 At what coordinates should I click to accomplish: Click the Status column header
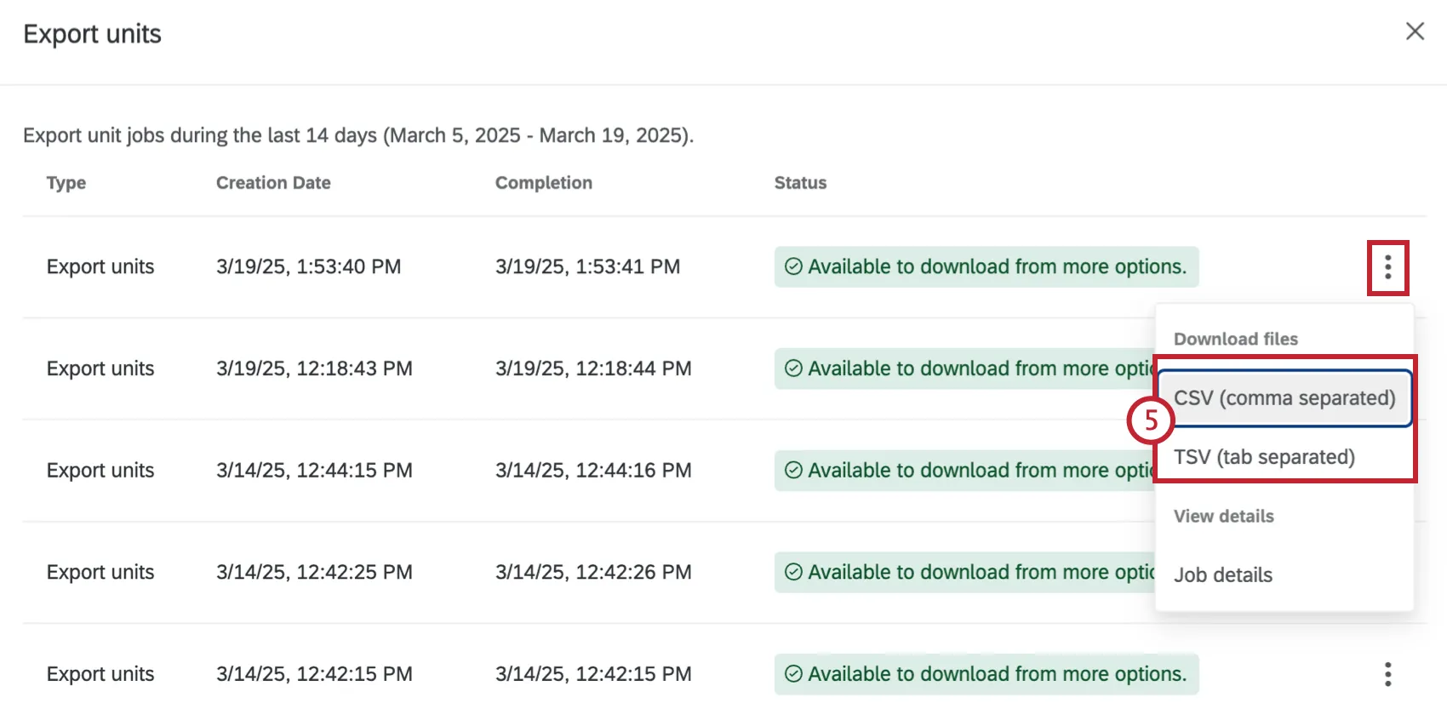(x=800, y=183)
